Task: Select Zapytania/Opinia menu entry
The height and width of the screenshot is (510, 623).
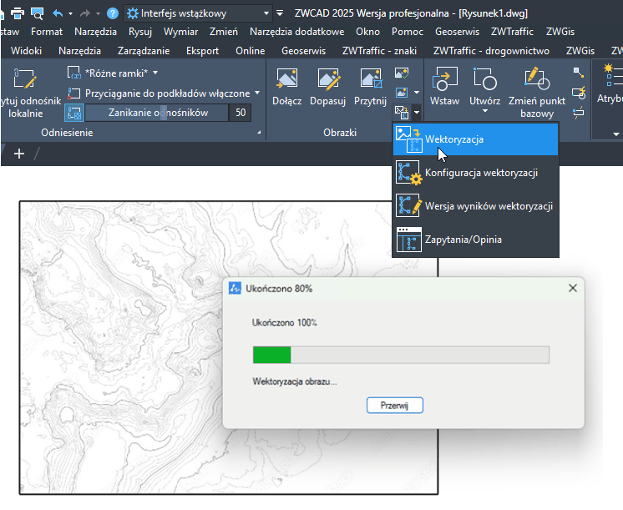Action: pos(475,240)
